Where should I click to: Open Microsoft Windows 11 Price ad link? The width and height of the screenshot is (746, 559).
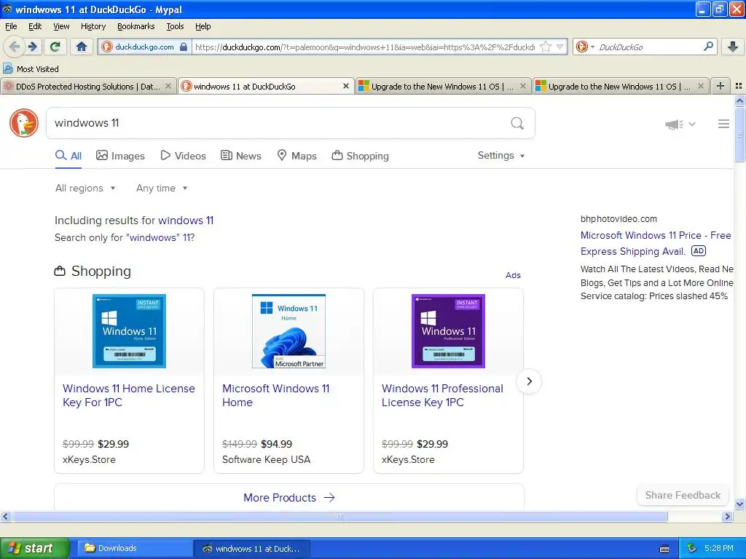point(656,243)
